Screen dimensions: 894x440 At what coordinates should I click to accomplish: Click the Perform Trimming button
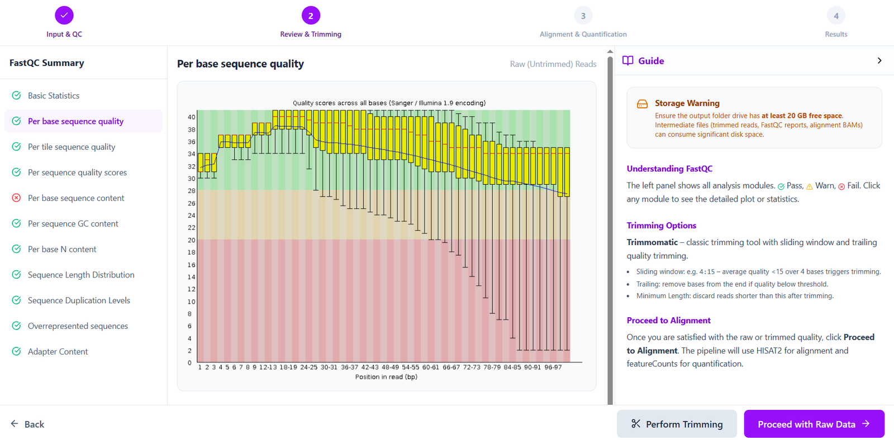point(677,424)
